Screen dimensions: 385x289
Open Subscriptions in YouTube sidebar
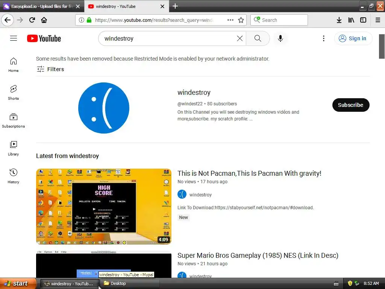pyautogui.click(x=13, y=120)
